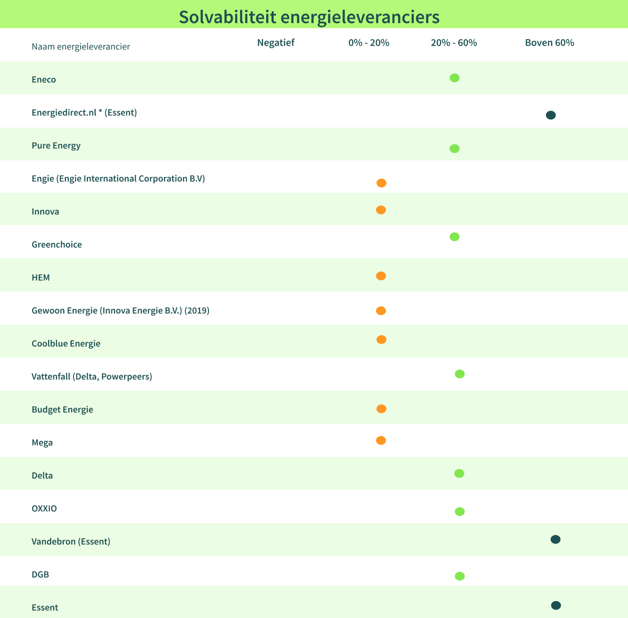This screenshot has width=628, height=618.
Task: Select the green dot for Greenchoice
Action: click(x=454, y=237)
